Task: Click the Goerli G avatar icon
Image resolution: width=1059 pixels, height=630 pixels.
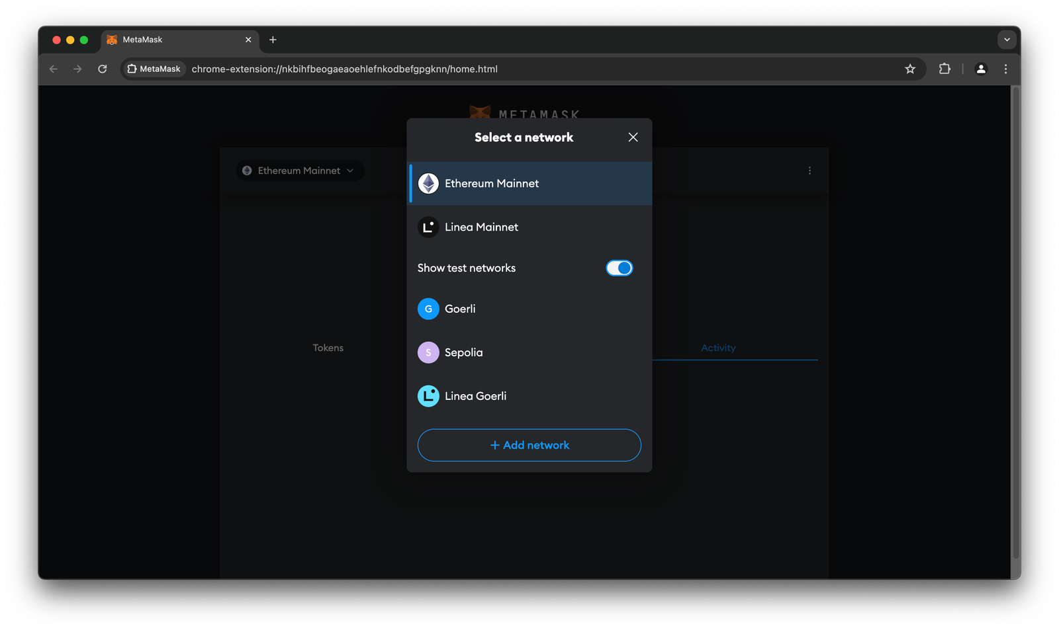Action: coord(428,309)
